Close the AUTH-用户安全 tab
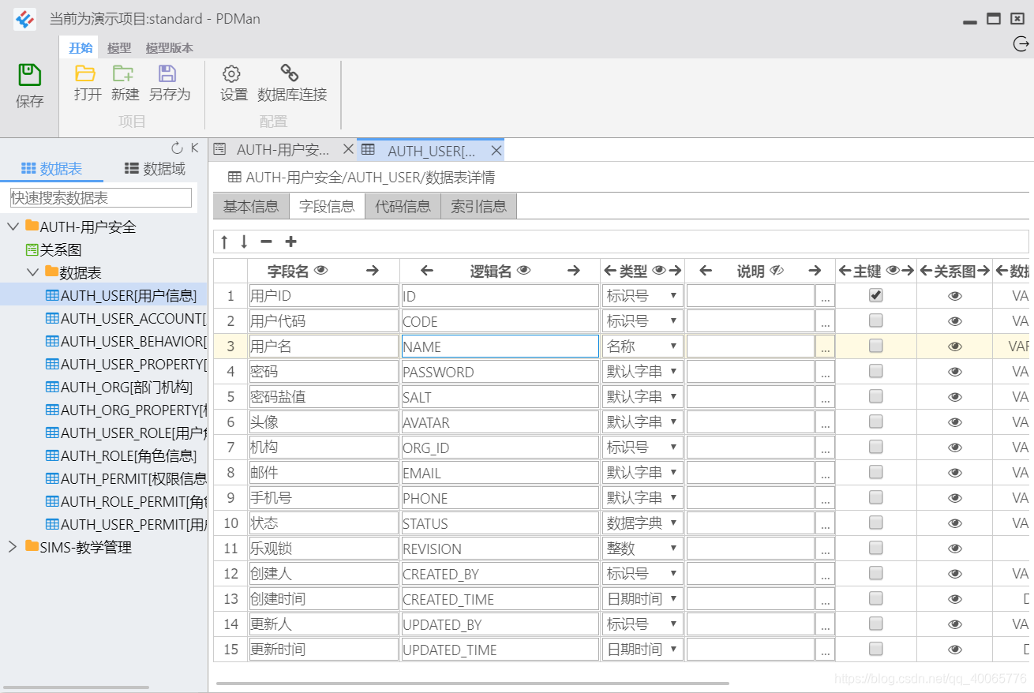Image resolution: width=1034 pixels, height=693 pixels. [x=348, y=149]
